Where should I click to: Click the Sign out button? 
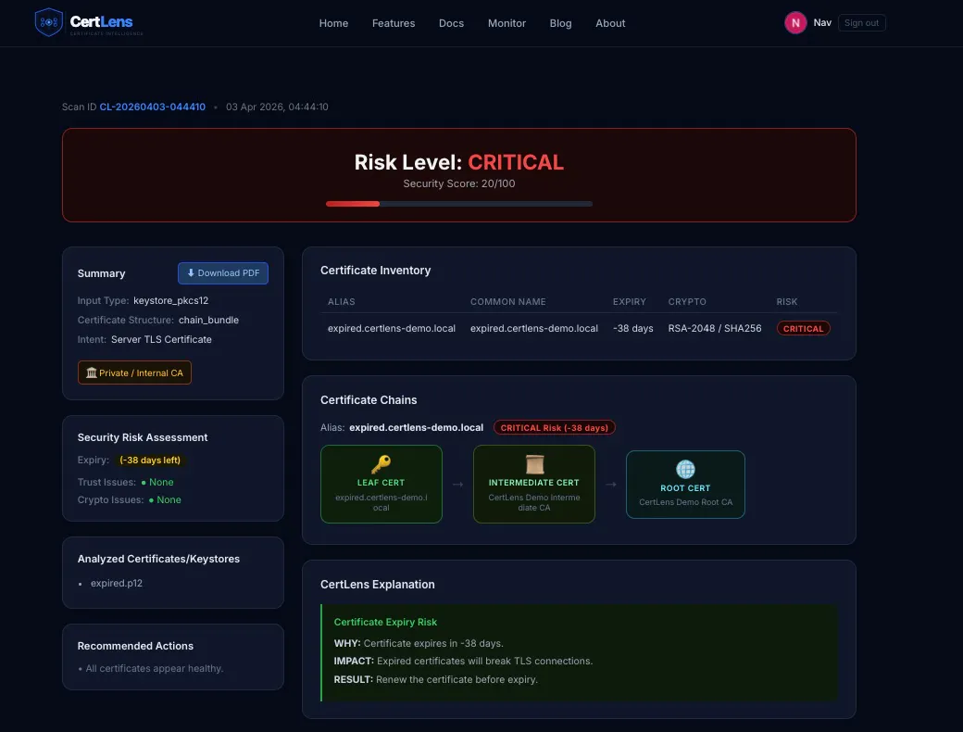(x=862, y=23)
